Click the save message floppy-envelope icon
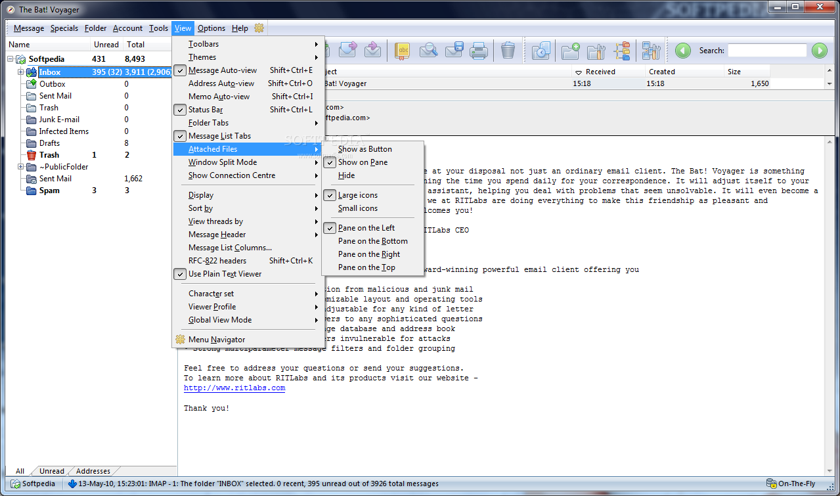 pos(454,50)
